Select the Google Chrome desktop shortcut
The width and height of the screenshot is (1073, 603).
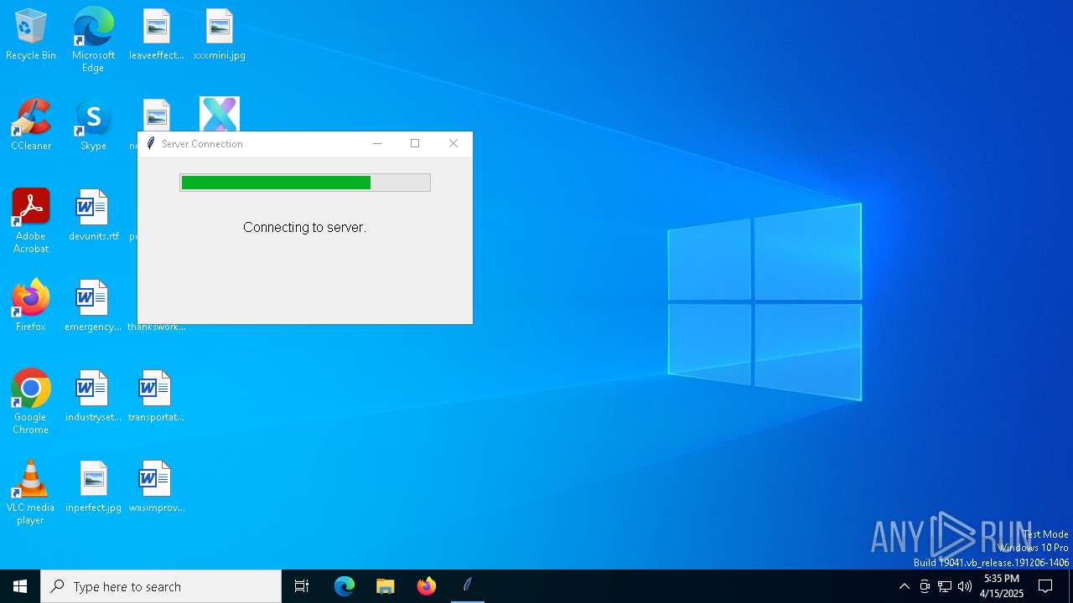(31, 402)
